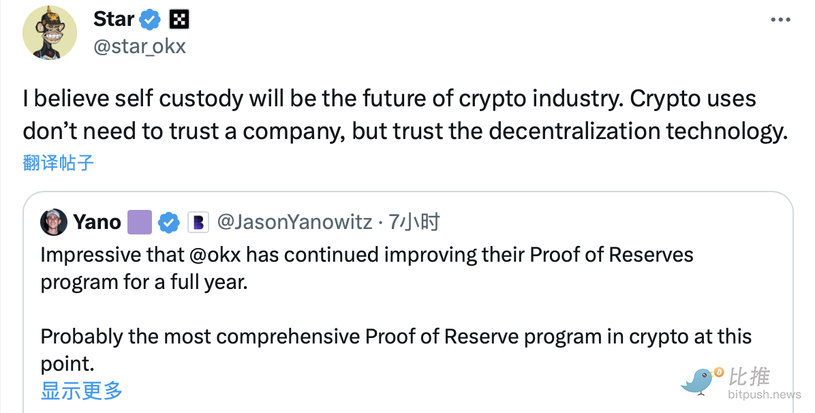Click the purple square badge after Yano

140,222
